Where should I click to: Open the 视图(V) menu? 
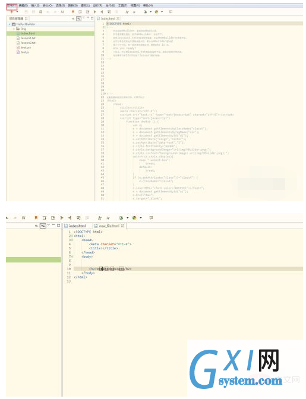tap(135, 5)
